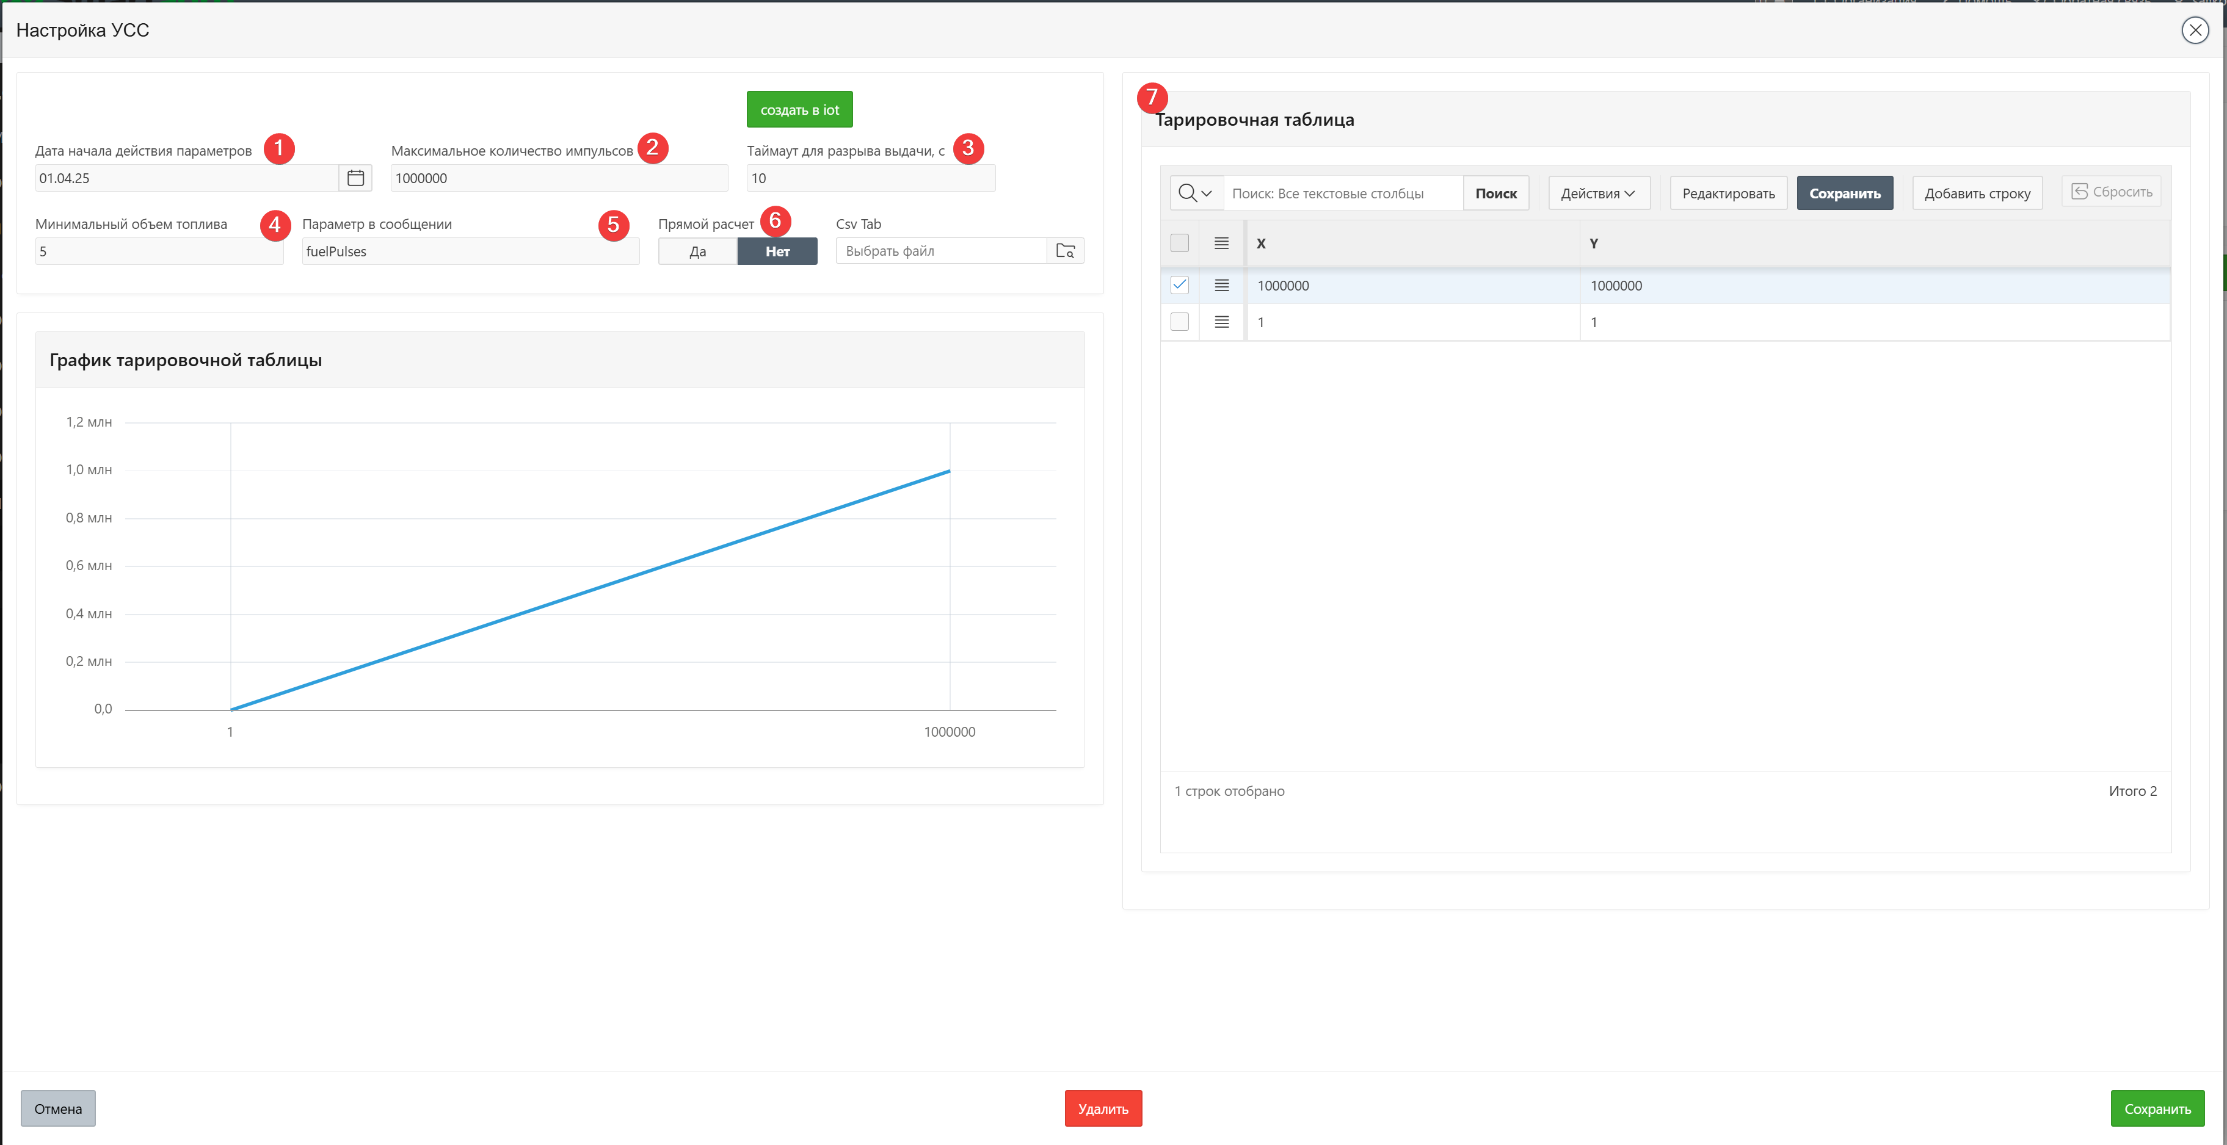Focus the Параметр в сообщении field

(470, 251)
